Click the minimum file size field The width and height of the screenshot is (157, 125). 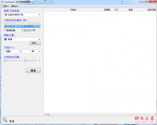[15, 51]
